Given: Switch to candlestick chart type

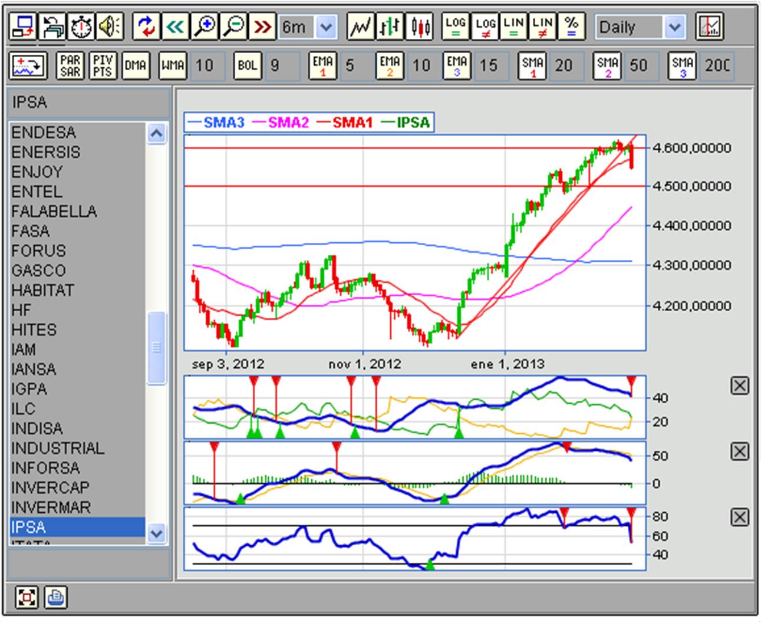Looking at the screenshot, I should 420,27.
